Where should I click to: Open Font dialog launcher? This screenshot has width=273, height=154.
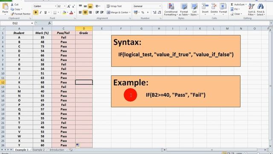[75, 18]
